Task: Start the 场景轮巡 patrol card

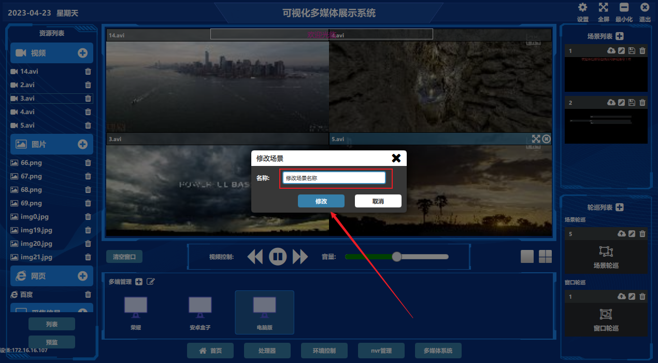Action: pyautogui.click(x=606, y=257)
